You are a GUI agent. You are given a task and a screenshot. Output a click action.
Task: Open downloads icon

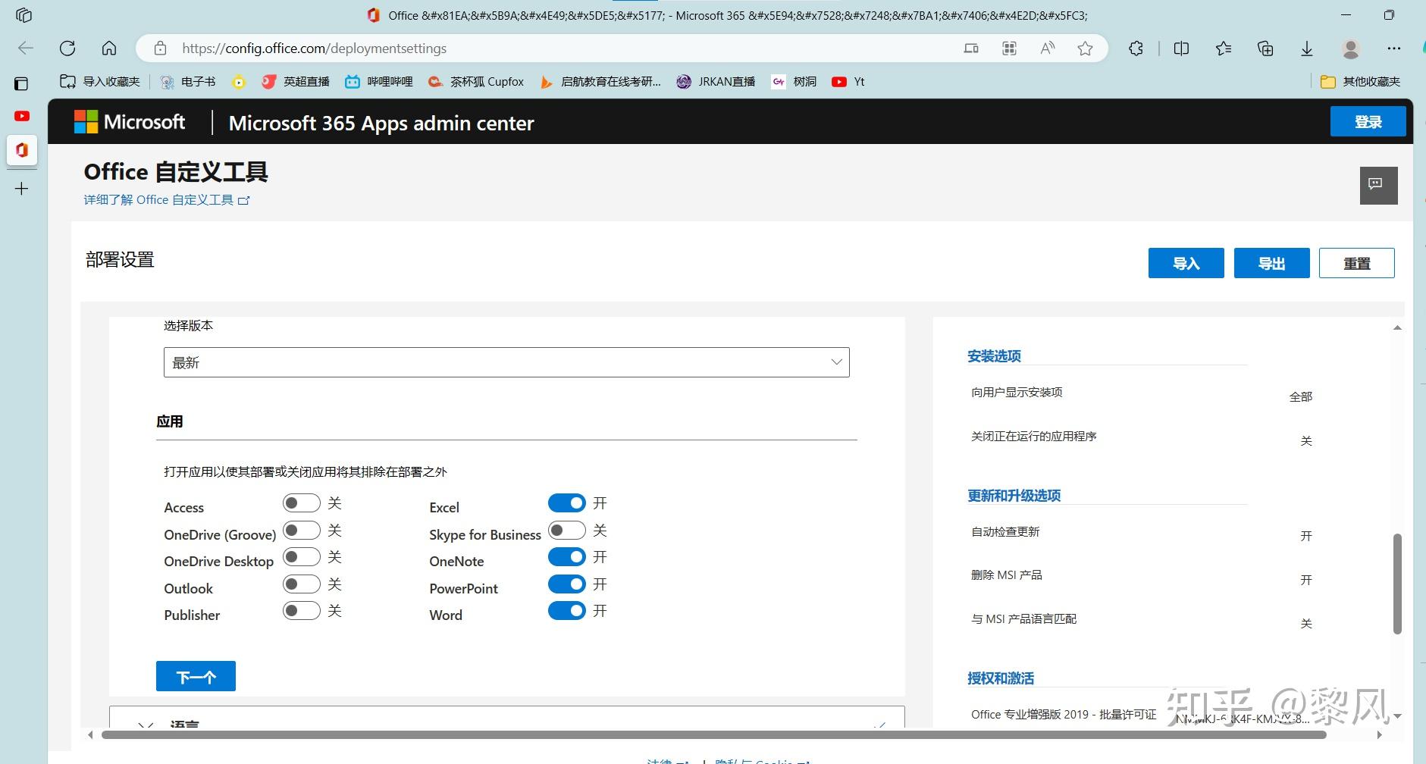point(1307,49)
